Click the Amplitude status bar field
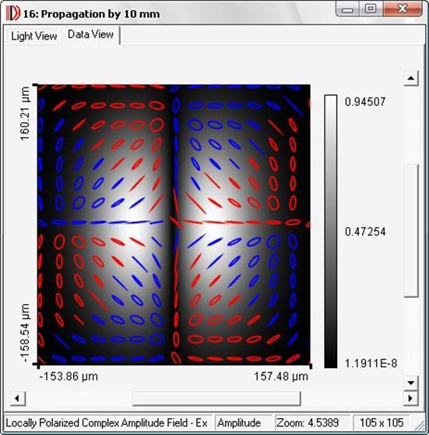This screenshot has width=429, height=435. [239, 423]
